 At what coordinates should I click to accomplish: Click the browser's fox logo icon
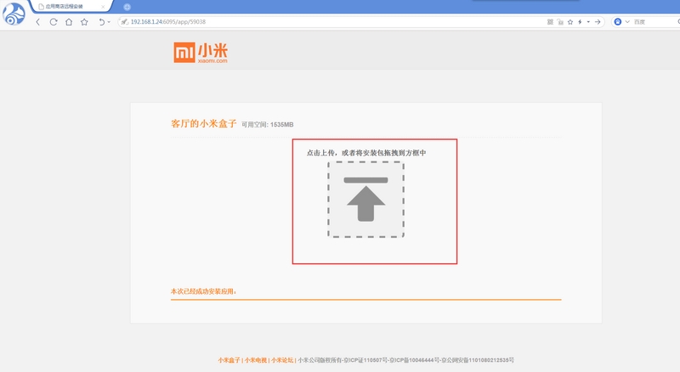pos(14,14)
